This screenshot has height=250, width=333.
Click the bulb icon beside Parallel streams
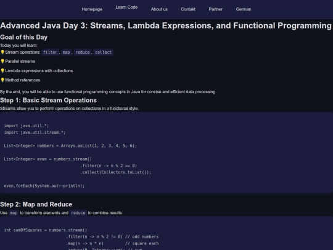(2, 61)
